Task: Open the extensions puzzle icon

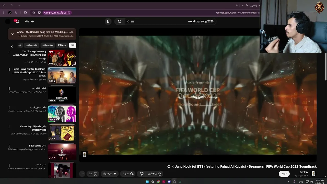Action: [x=25, y=13]
